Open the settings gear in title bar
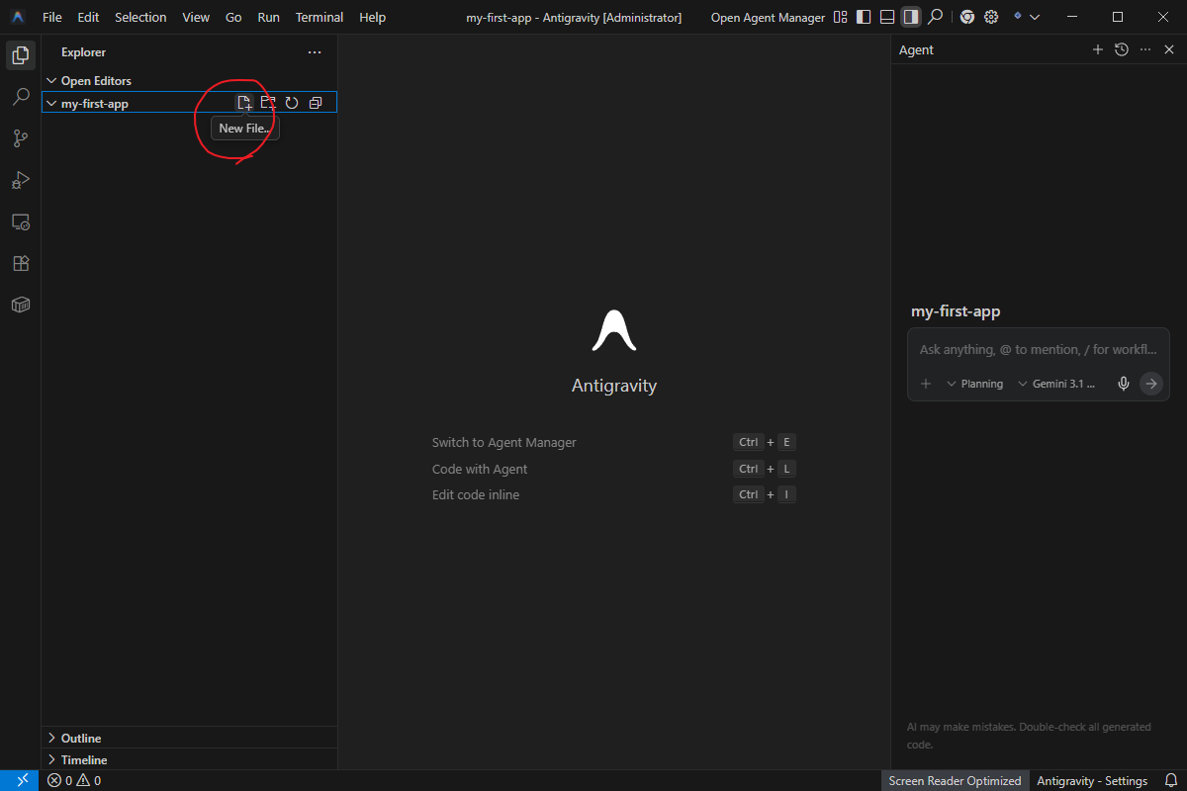 tap(990, 17)
